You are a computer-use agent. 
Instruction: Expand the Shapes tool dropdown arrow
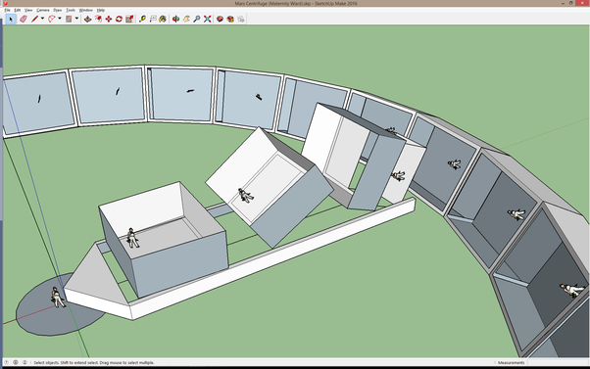(76, 19)
